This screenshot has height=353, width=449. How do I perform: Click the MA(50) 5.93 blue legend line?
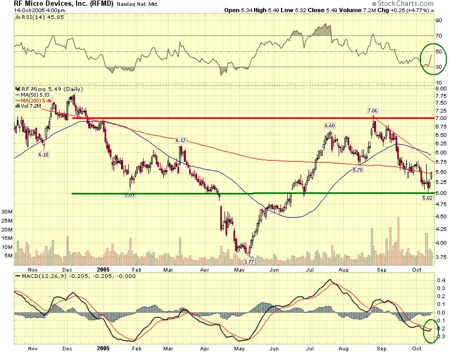pos(17,95)
